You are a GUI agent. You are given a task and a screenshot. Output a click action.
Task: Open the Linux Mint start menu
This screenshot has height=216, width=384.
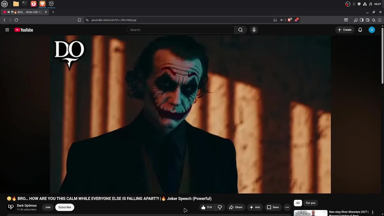pos(4,4)
